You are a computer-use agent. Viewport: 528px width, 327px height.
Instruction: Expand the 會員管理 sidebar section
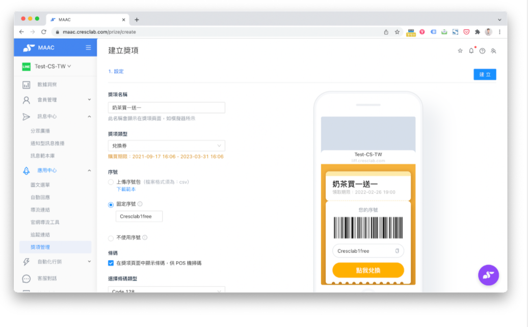89,100
